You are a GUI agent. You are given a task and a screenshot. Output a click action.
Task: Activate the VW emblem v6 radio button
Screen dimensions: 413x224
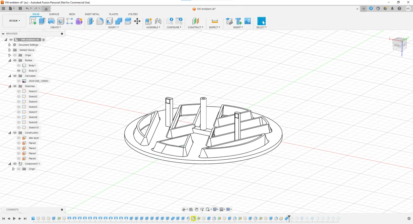click(x=43, y=40)
